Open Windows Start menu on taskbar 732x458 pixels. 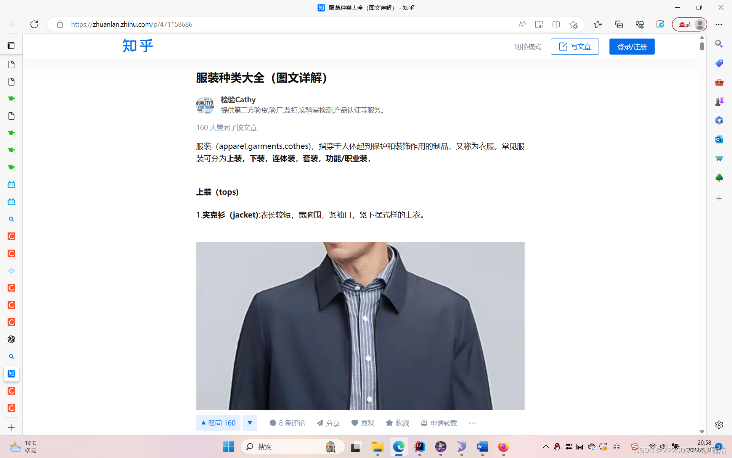pyautogui.click(x=228, y=447)
